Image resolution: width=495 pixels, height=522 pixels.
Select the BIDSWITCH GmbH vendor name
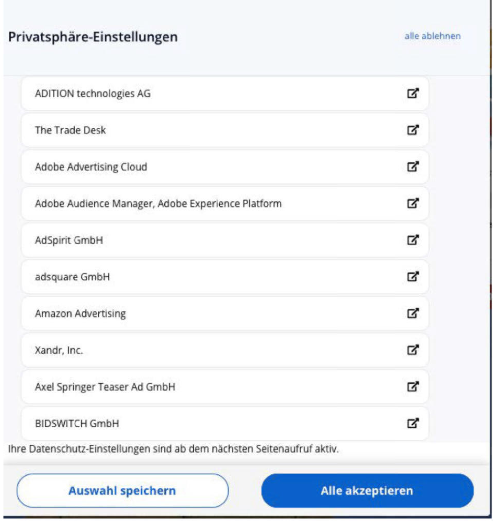pos(77,423)
